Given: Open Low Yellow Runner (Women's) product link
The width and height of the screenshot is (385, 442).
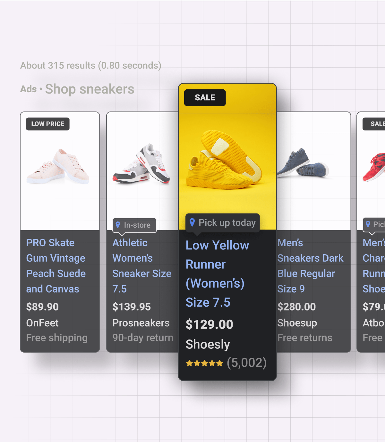Looking at the screenshot, I should (217, 274).
